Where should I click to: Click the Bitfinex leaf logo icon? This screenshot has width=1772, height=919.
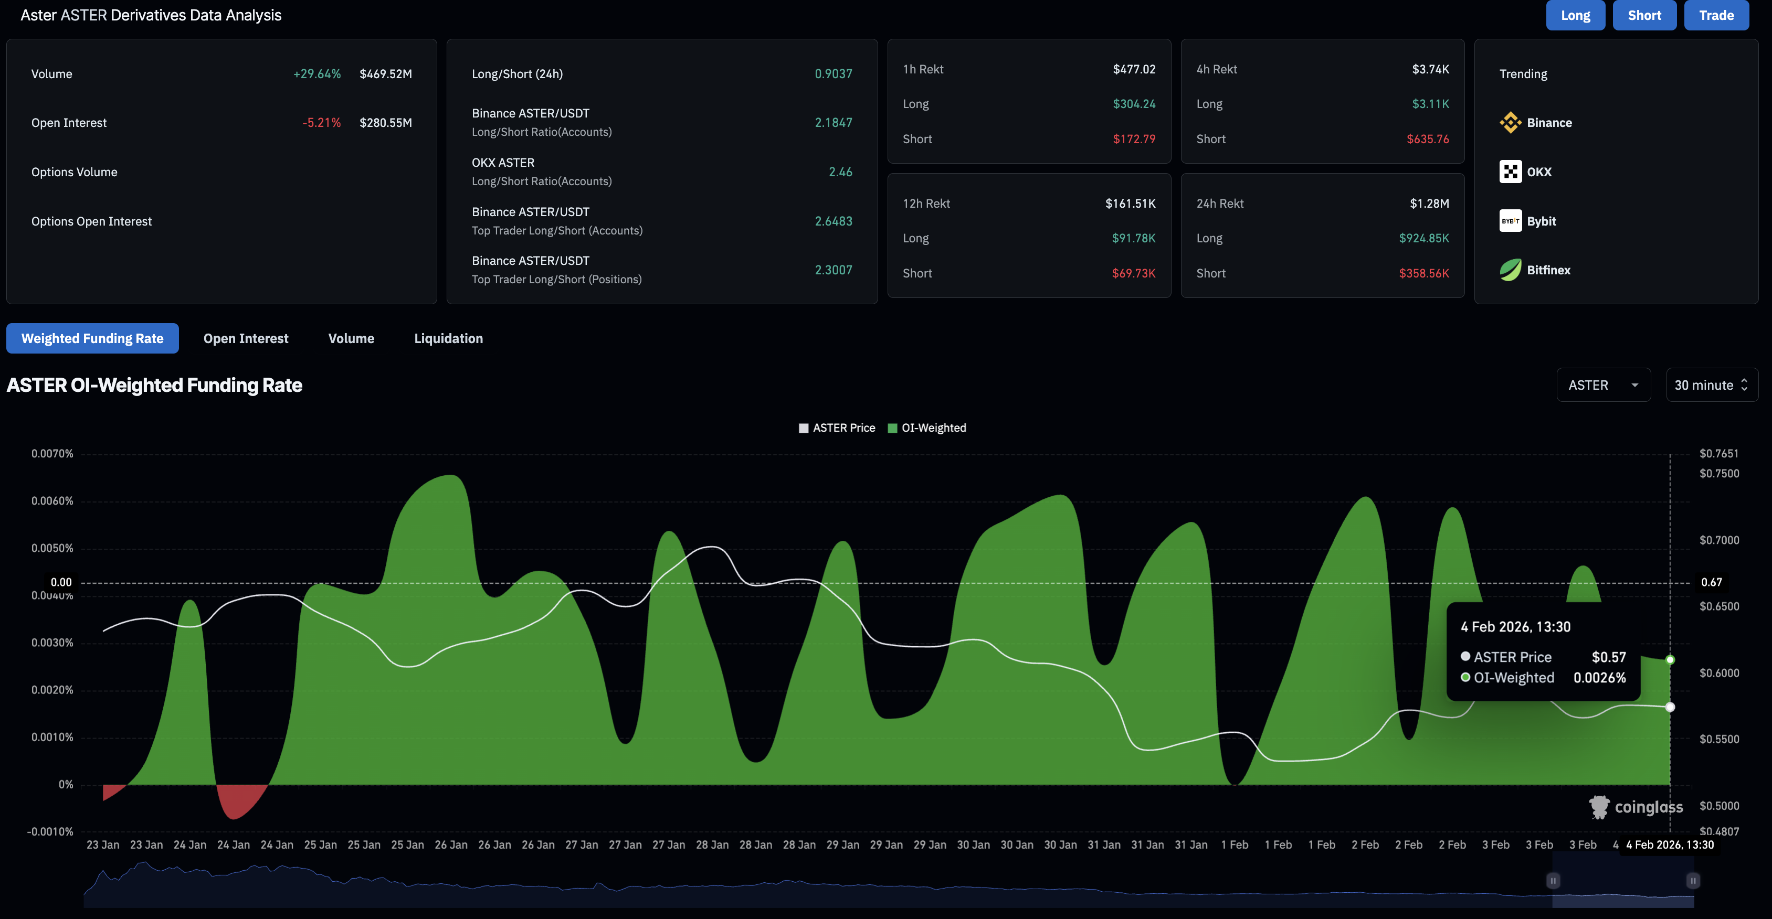click(1510, 270)
